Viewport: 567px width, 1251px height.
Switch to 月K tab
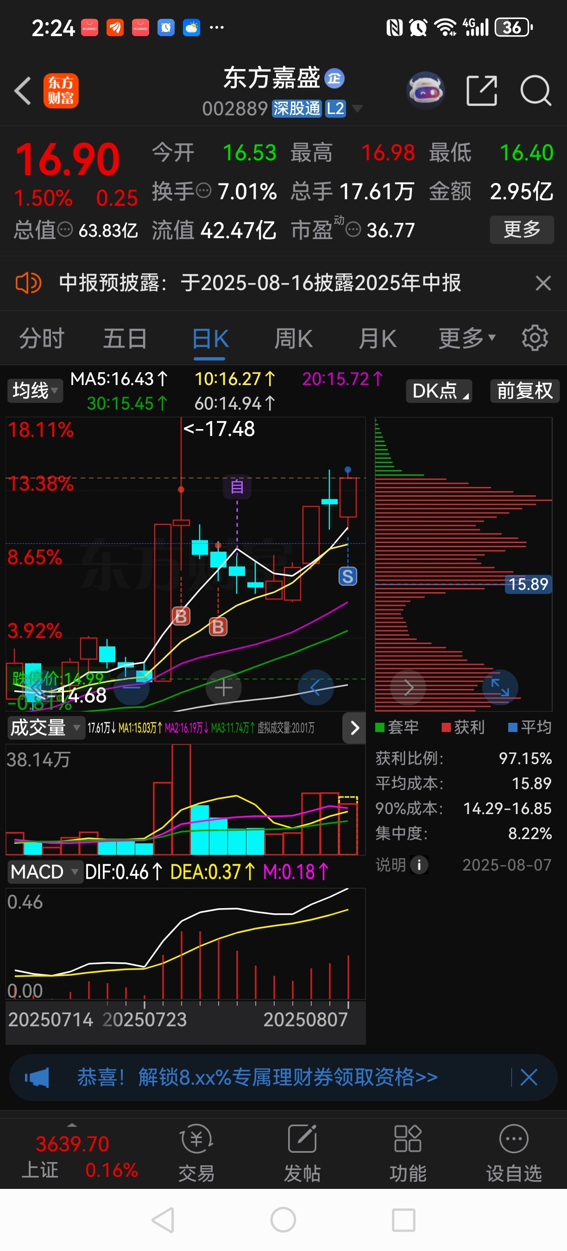pos(378,339)
